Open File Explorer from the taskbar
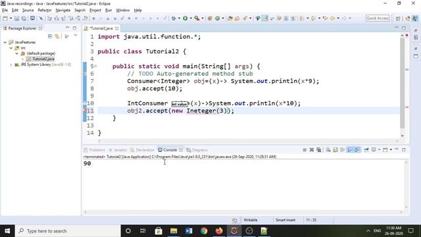The image size is (421, 237). tap(174, 231)
